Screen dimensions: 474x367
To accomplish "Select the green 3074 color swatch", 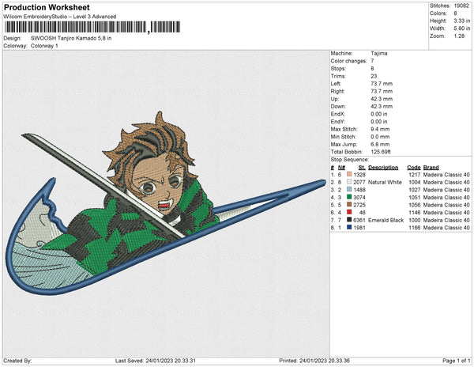I will pyautogui.click(x=349, y=197).
